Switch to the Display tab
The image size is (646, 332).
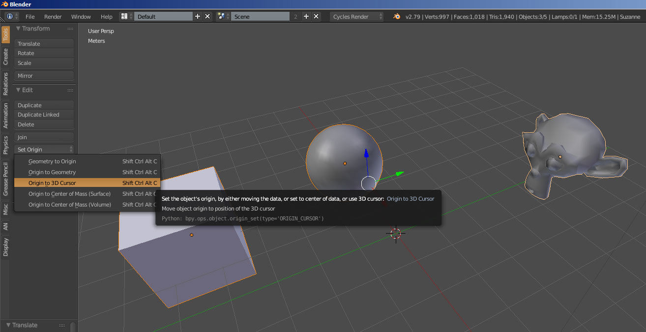5,247
